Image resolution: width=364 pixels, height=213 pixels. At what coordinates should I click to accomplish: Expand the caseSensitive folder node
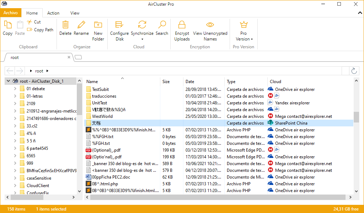pos(15,178)
